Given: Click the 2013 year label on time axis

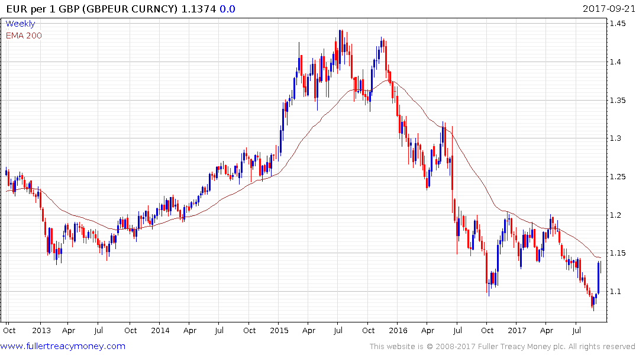Looking at the screenshot, I should coord(41,331).
